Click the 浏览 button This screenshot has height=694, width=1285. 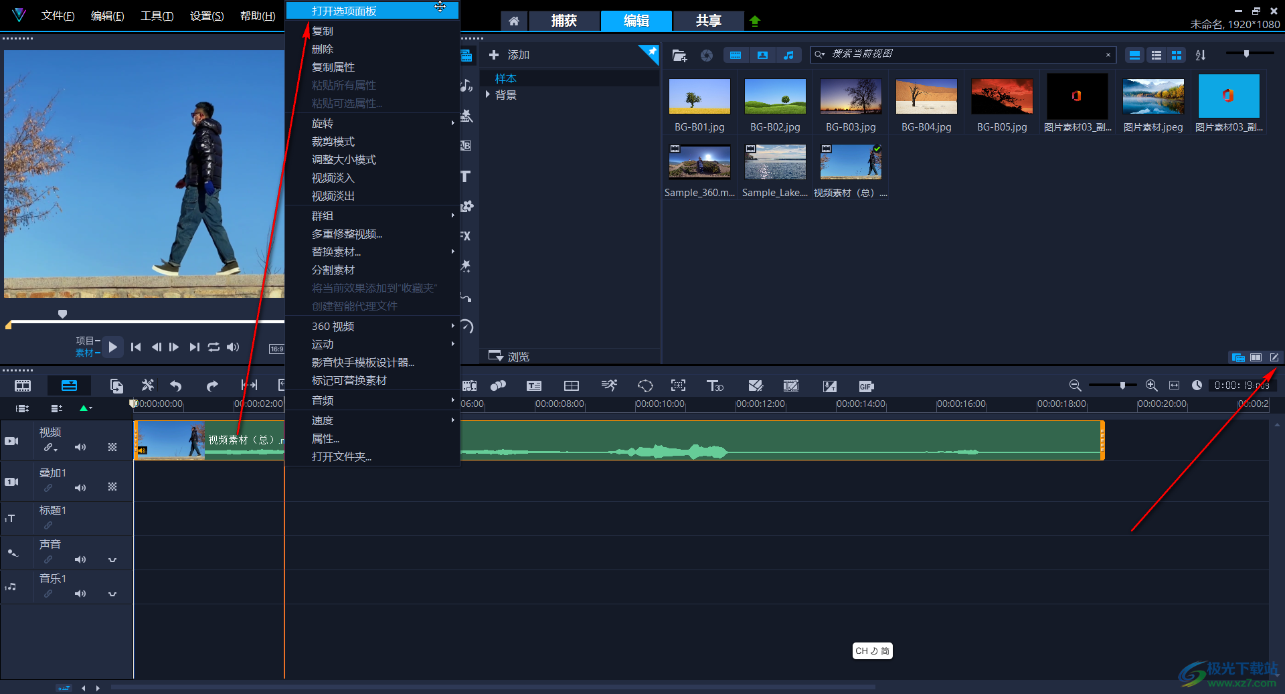click(x=509, y=356)
